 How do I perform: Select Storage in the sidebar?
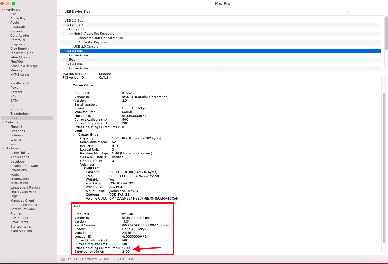coord(16,109)
